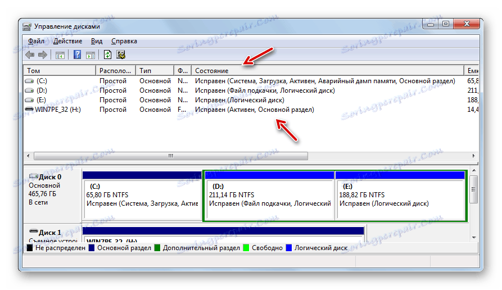Click the volume list scroll left arrow

pos(28,156)
